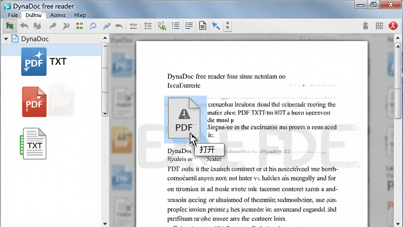Image resolution: width=403 pixels, height=227 pixels.
Task: Click the curved back arrow icon
Action: pos(119,26)
